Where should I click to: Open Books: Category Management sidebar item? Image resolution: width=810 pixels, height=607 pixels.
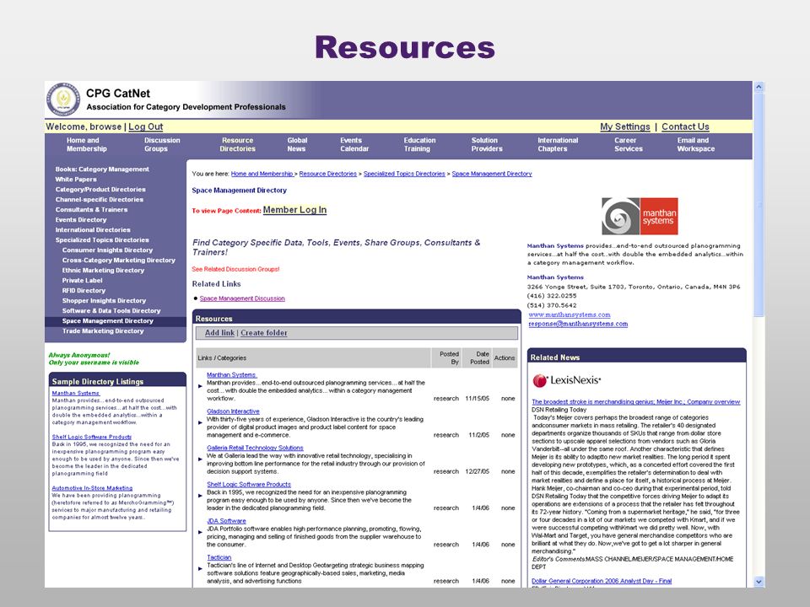click(102, 169)
